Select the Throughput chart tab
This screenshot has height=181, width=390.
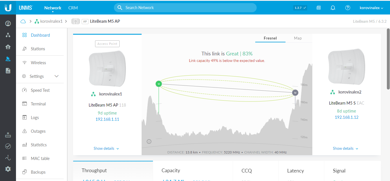pyautogui.click(x=113, y=171)
